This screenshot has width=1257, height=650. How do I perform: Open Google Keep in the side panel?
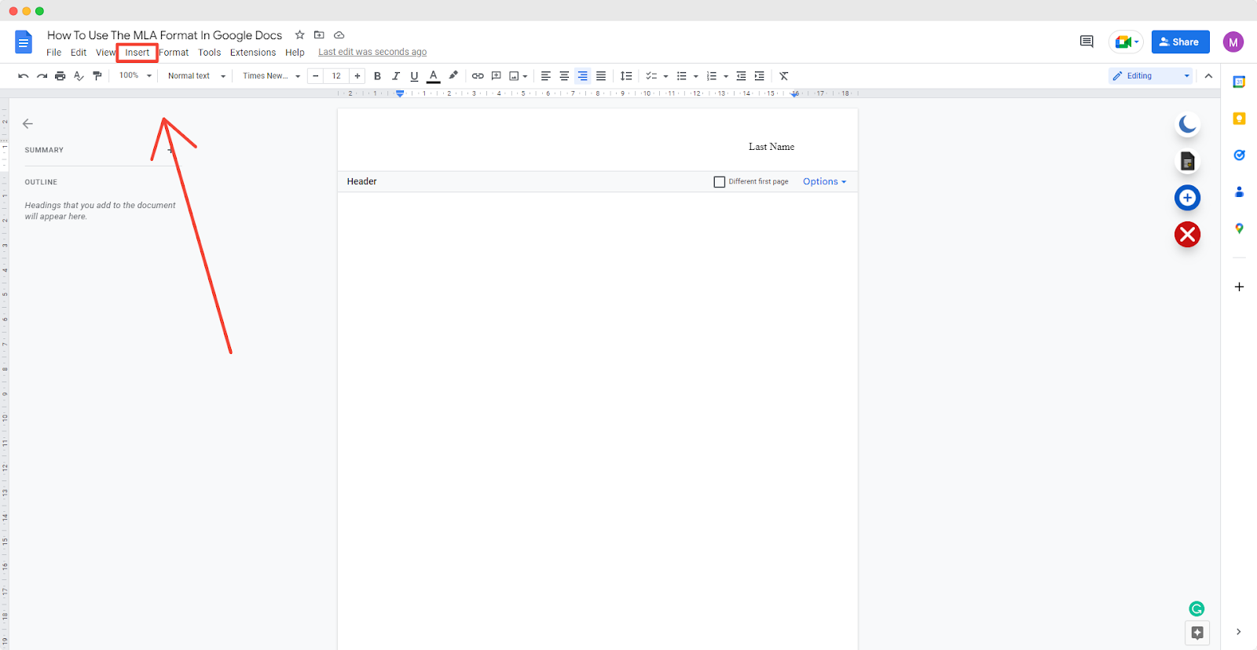coord(1239,119)
